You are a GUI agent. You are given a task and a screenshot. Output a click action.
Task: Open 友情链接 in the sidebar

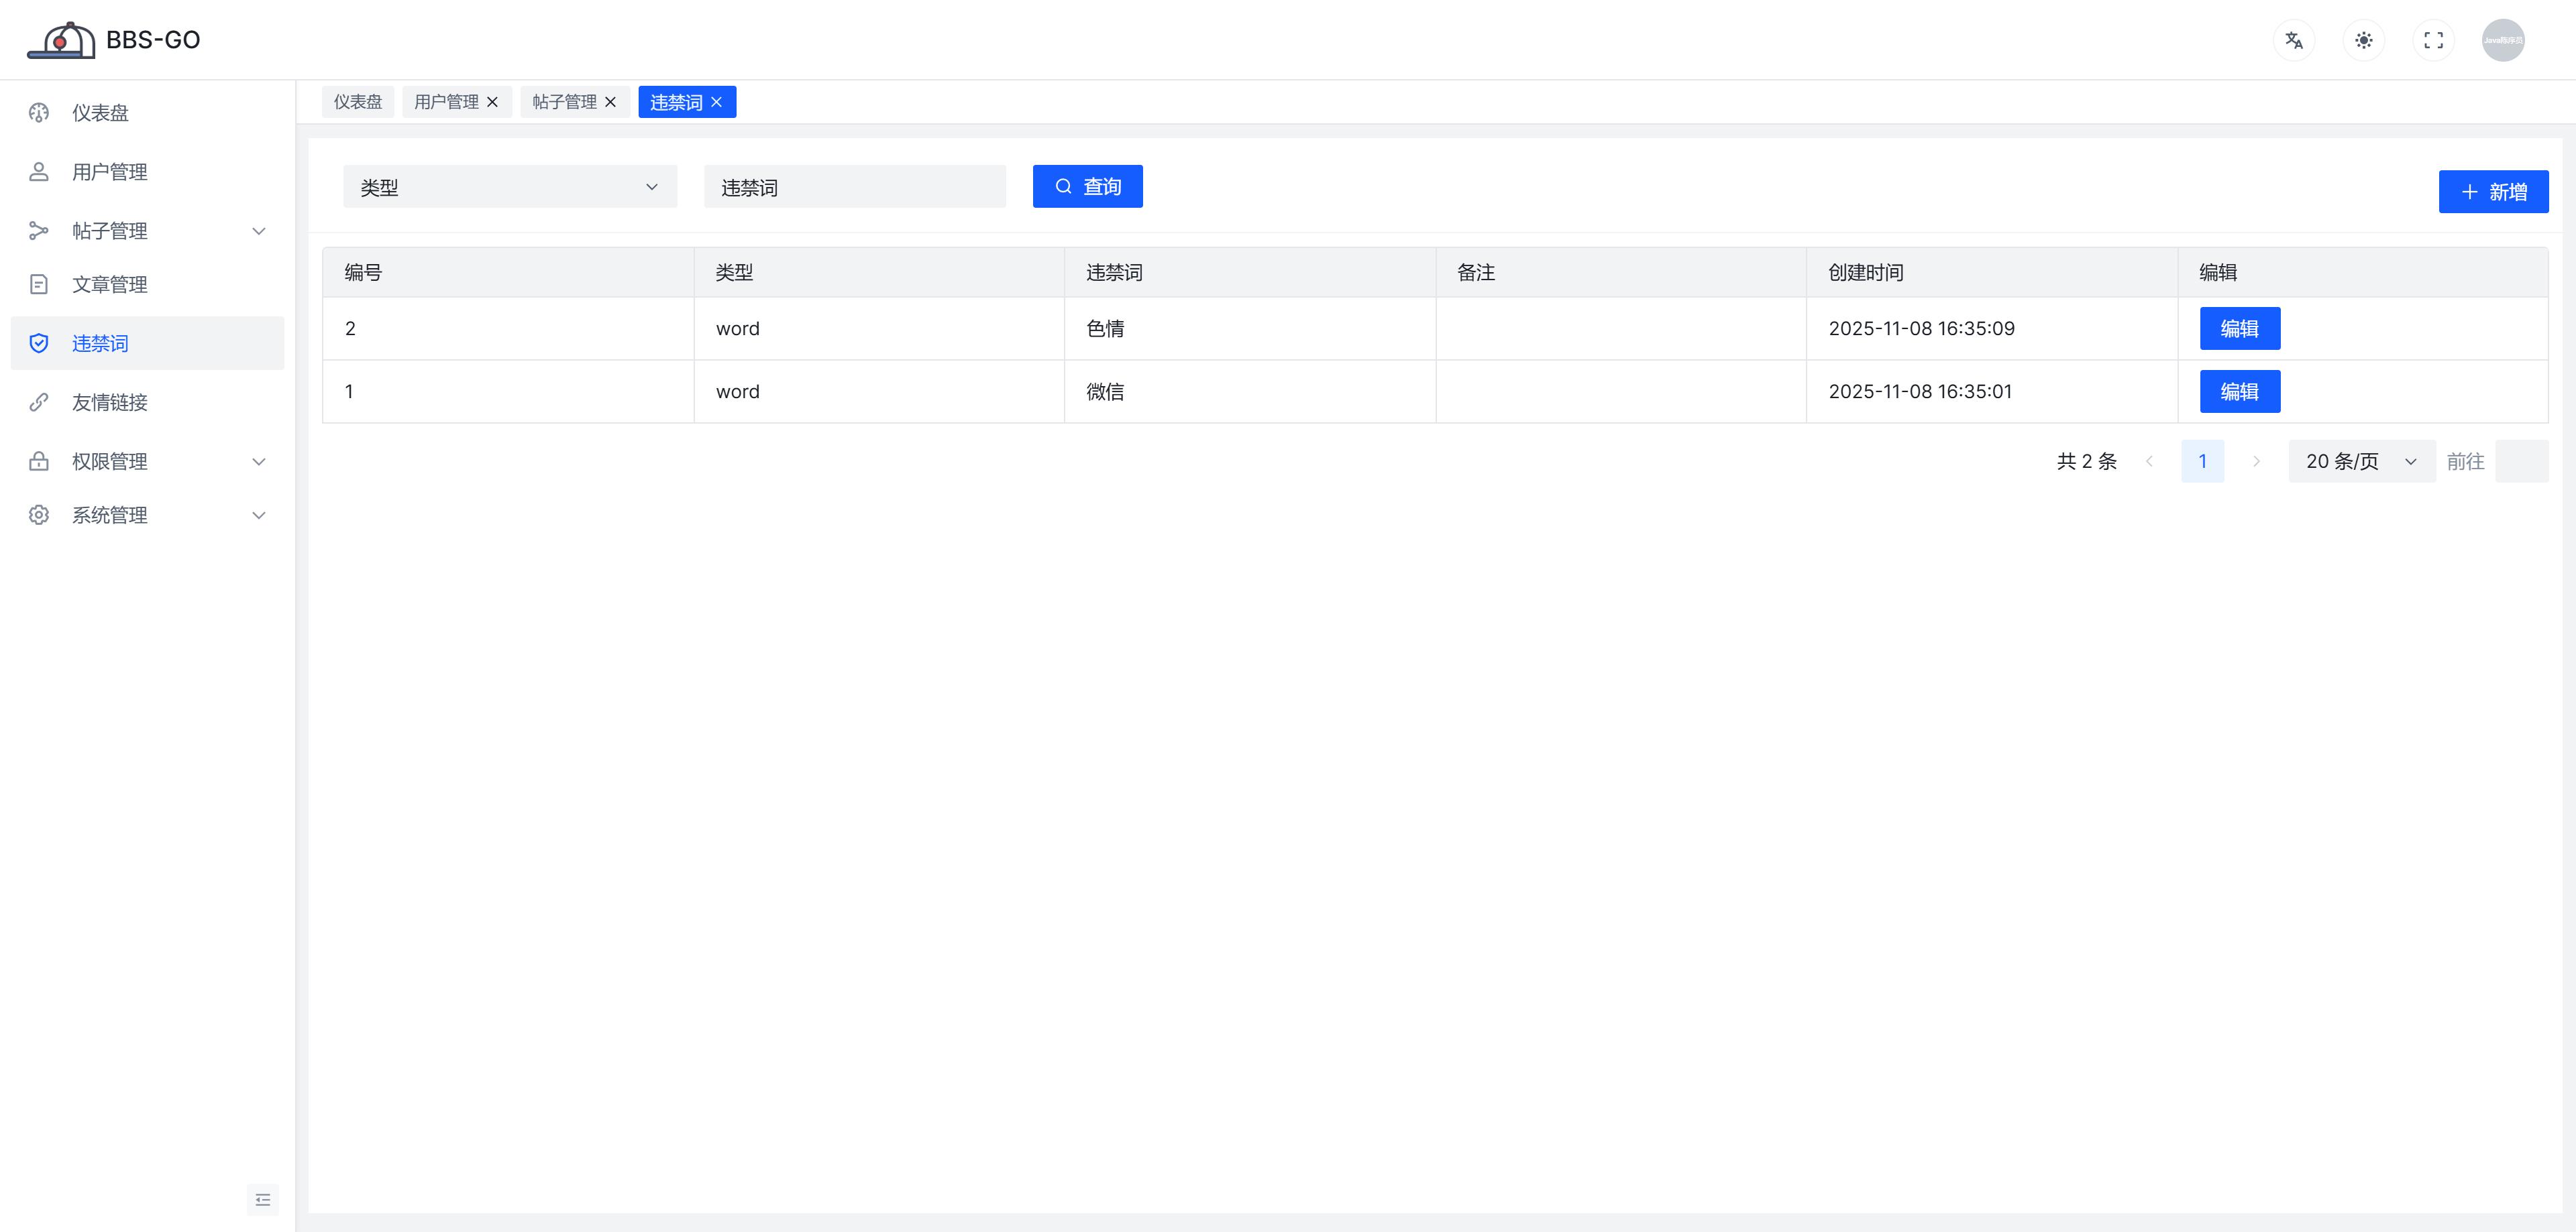(110, 403)
